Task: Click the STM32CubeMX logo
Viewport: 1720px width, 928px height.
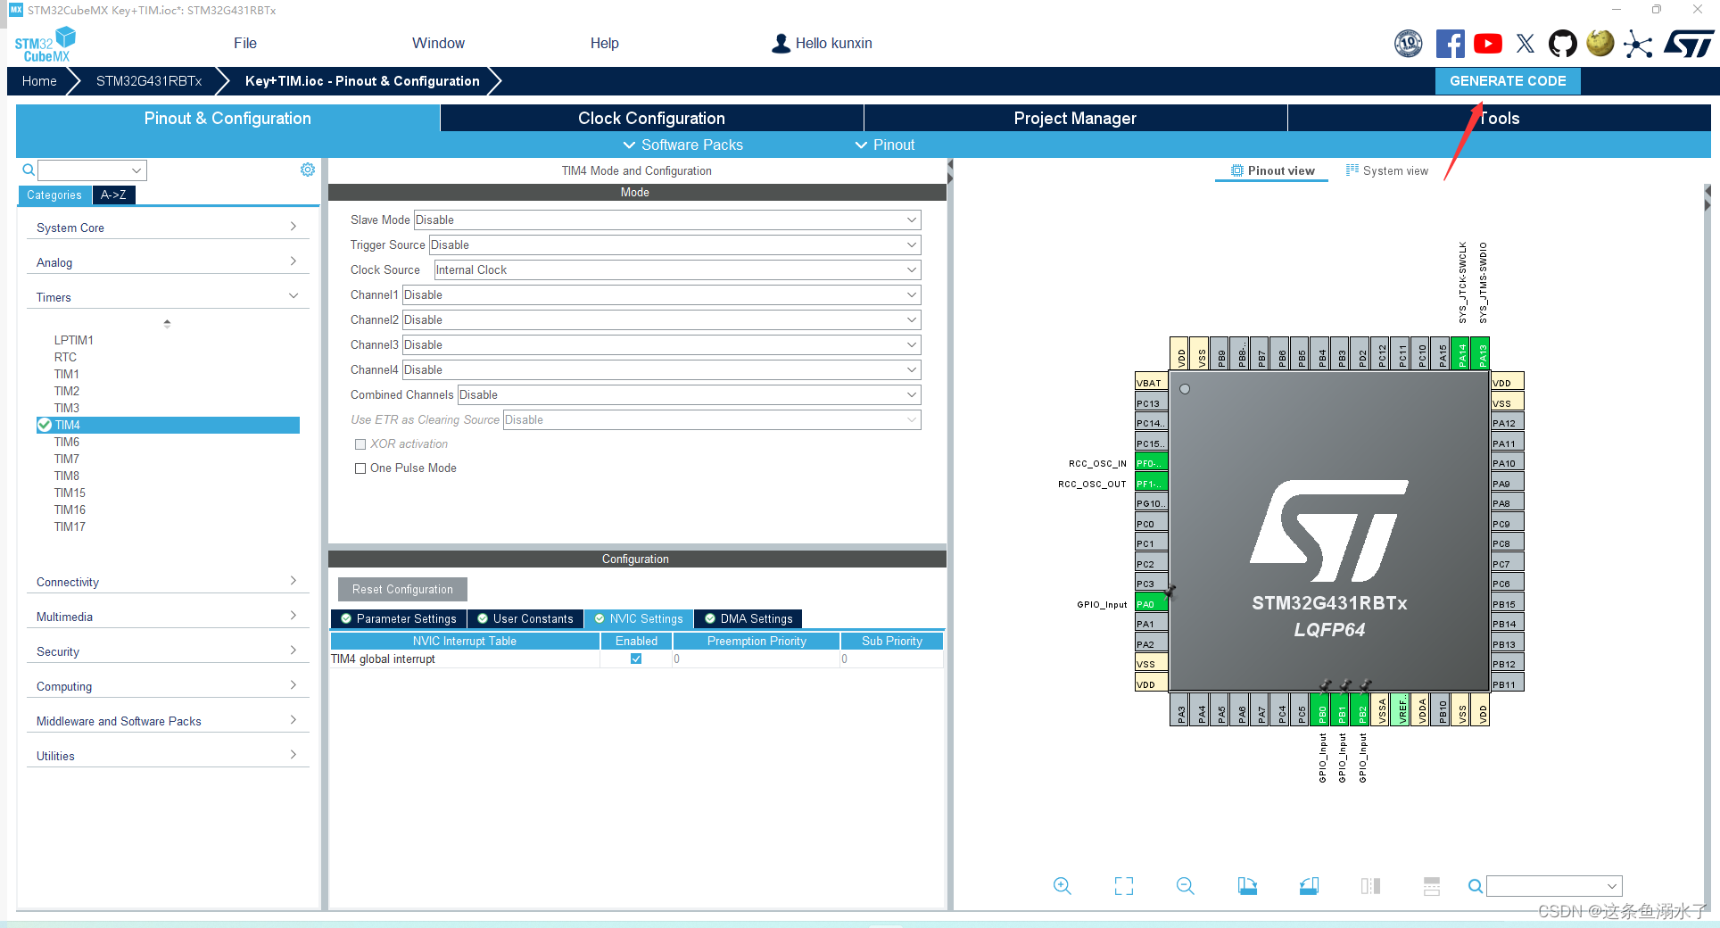Action: coord(45,45)
